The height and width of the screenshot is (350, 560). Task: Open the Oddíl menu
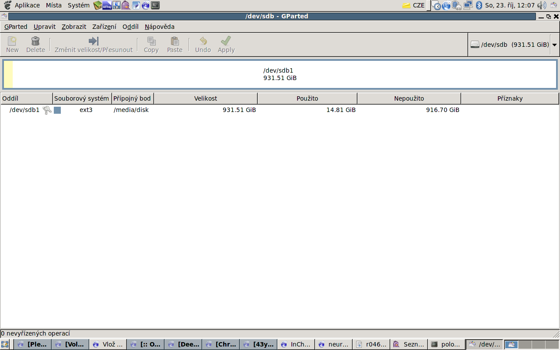(x=130, y=27)
